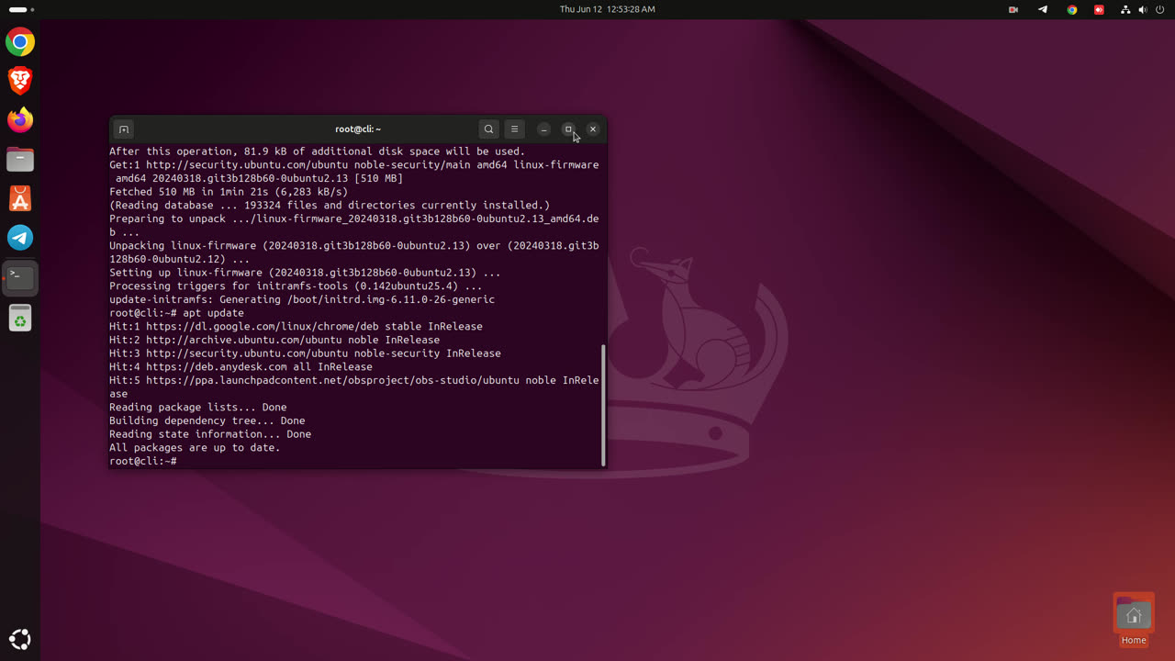Click the Activities workspace indicator
The image size is (1175, 661).
(20, 9)
